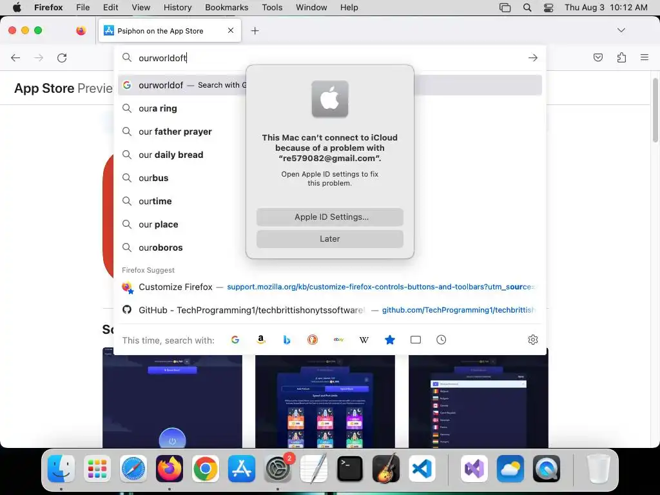Image resolution: width=660 pixels, height=495 pixels.
Task: Open a new tab with the plus button
Action: [x=255, y=31]
